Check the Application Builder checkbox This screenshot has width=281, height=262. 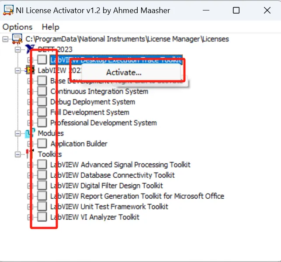coord(42,144)
